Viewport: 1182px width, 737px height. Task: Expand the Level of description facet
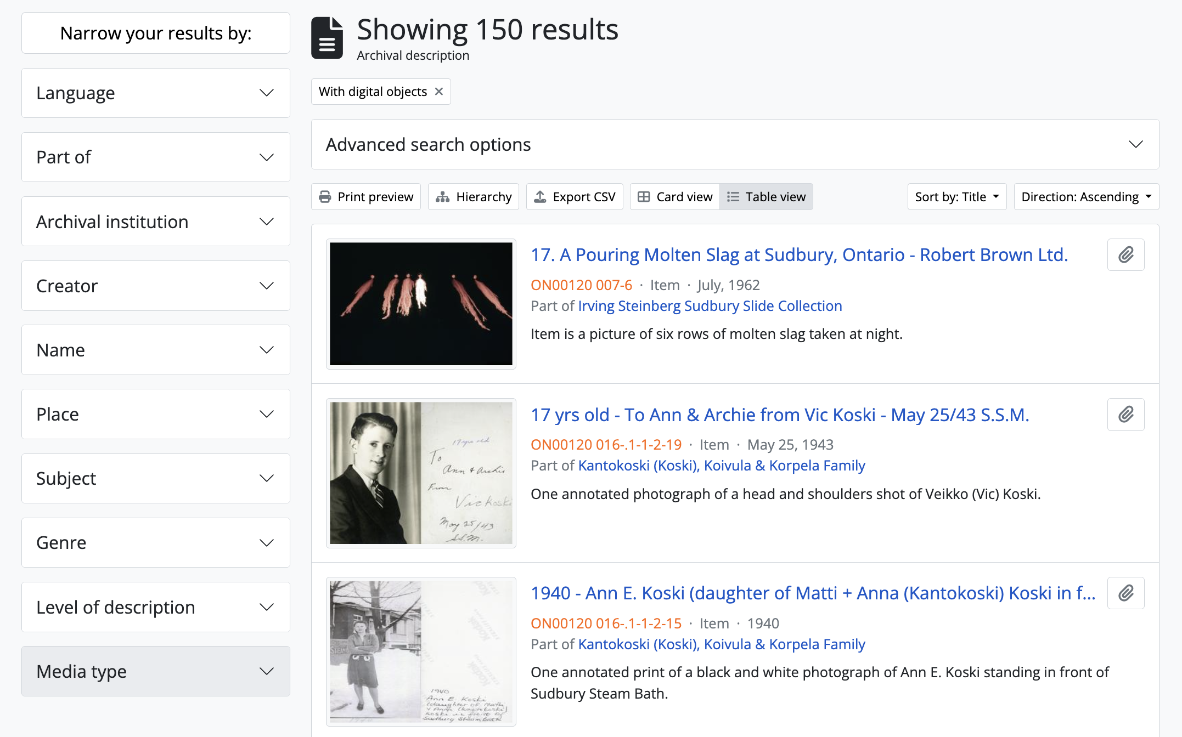coord(156,607)
